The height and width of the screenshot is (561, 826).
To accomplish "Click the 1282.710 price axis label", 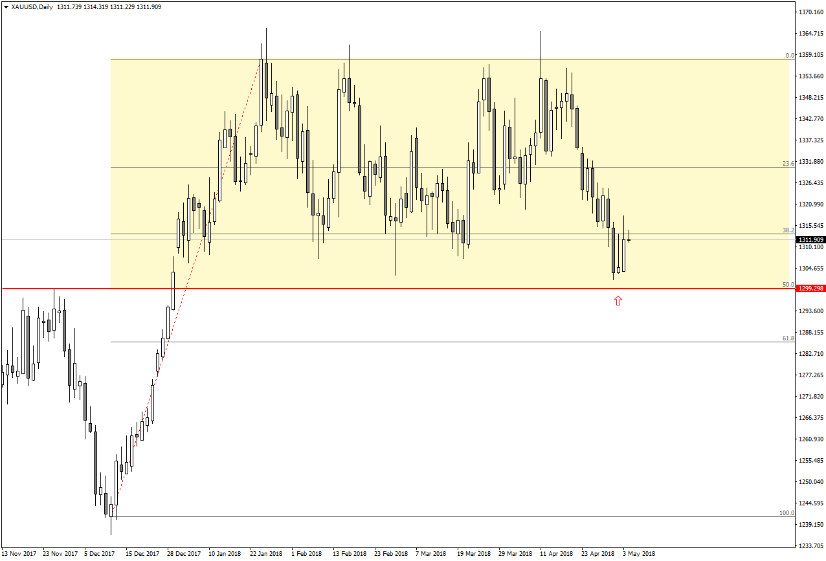I will [811, 354].
